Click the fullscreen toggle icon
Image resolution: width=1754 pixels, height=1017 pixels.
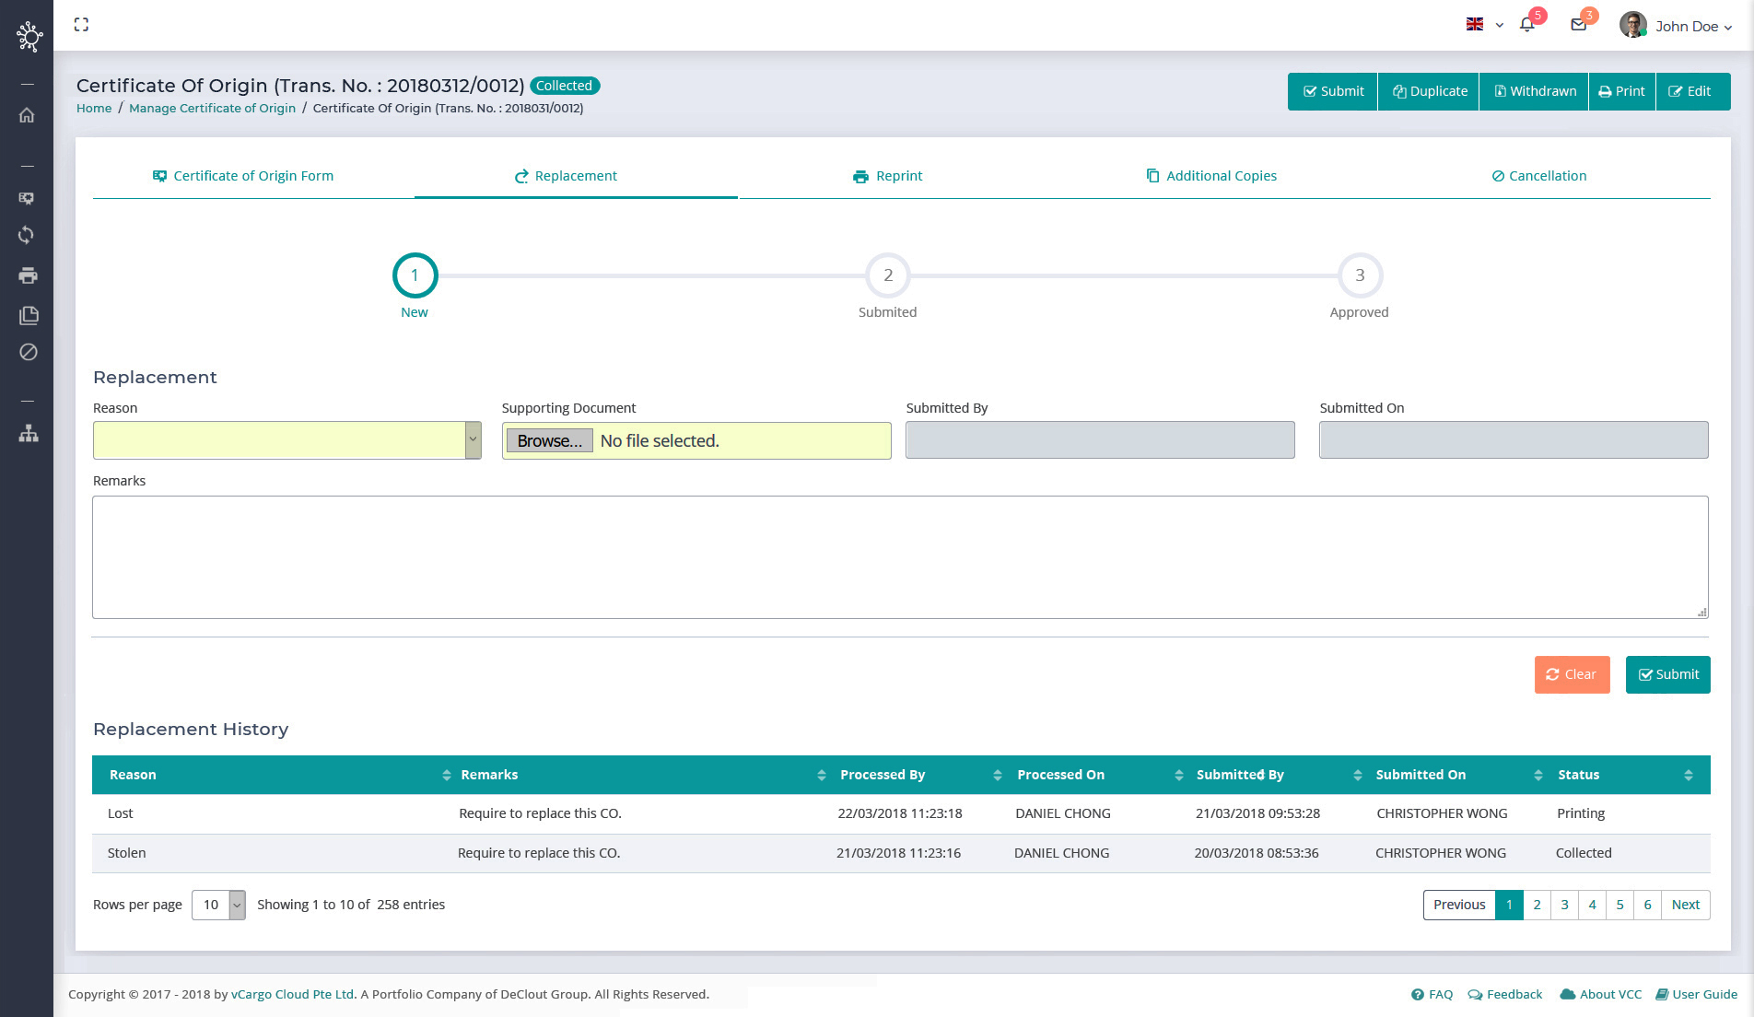click(x=81, y=25)
